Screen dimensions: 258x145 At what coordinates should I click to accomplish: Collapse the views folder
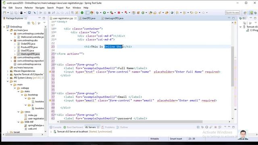click(19, 112)
